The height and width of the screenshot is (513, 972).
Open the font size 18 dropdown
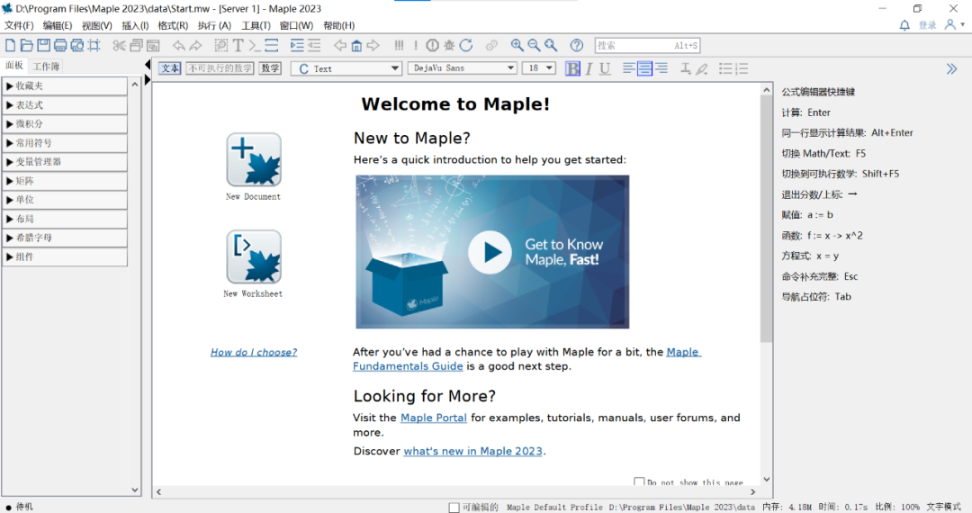[539, 68]
